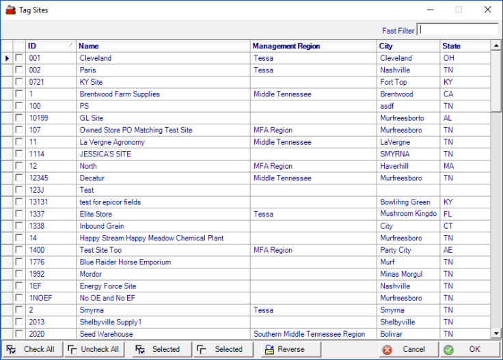The height and width of the screenshot is (360, 503).
Task: Check the box for Brentwood Farm Supplies
Action: pyautogui.click(x=19, y=94)
